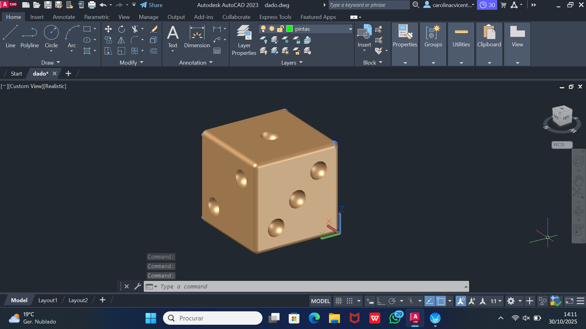The height and width of the screenshot is (329, 586).
Task: Switch to the Layout1 tab
Action: pyautogui.click(x=48, y=300)
